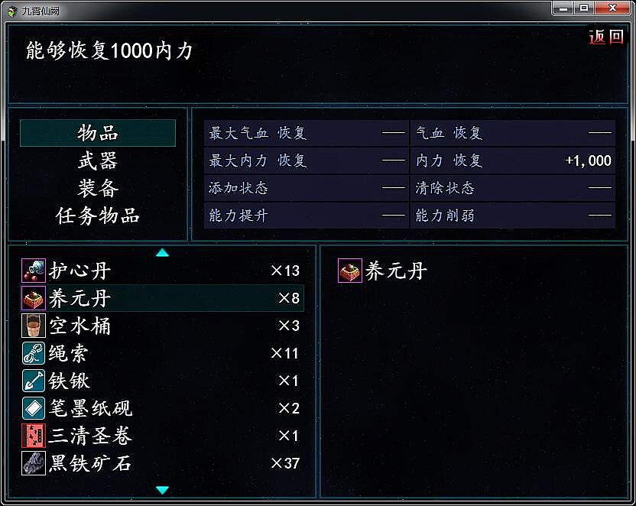
Task: Click the 笔墨纸砚 icon
Action: (34, 408)
